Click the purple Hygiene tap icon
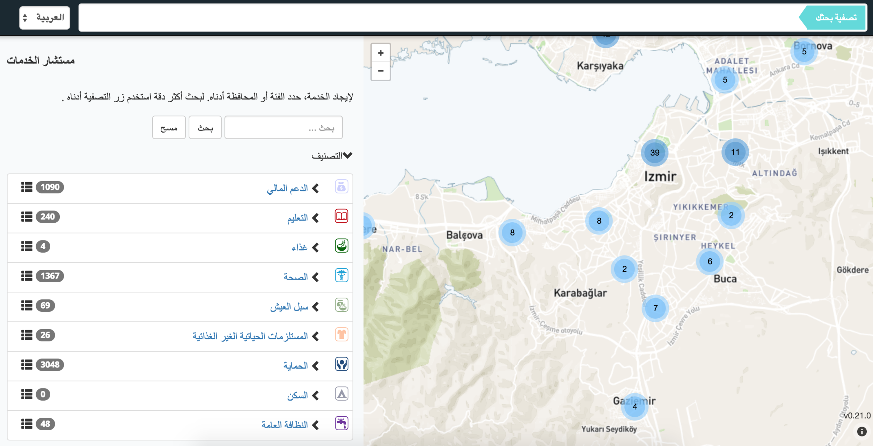 click(x=341, y=424)
